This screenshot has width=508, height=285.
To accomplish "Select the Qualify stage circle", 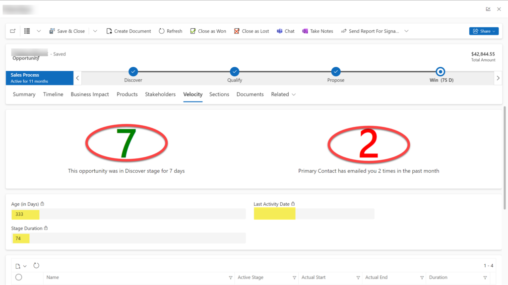I will click(235, 71).
